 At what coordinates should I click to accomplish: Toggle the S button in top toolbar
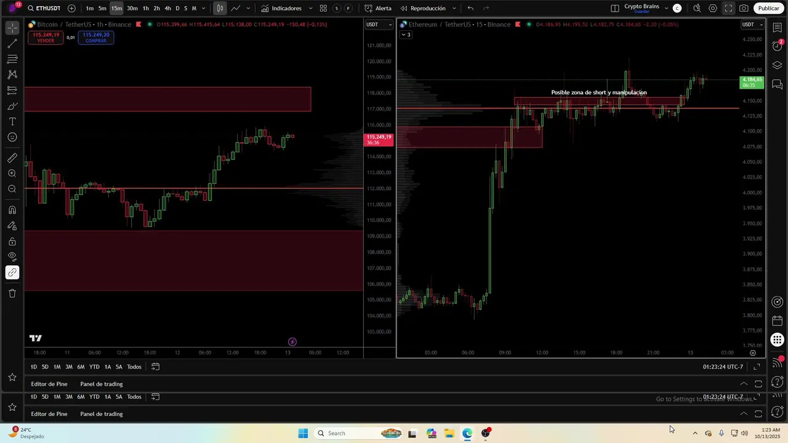(x=337, y=8)
